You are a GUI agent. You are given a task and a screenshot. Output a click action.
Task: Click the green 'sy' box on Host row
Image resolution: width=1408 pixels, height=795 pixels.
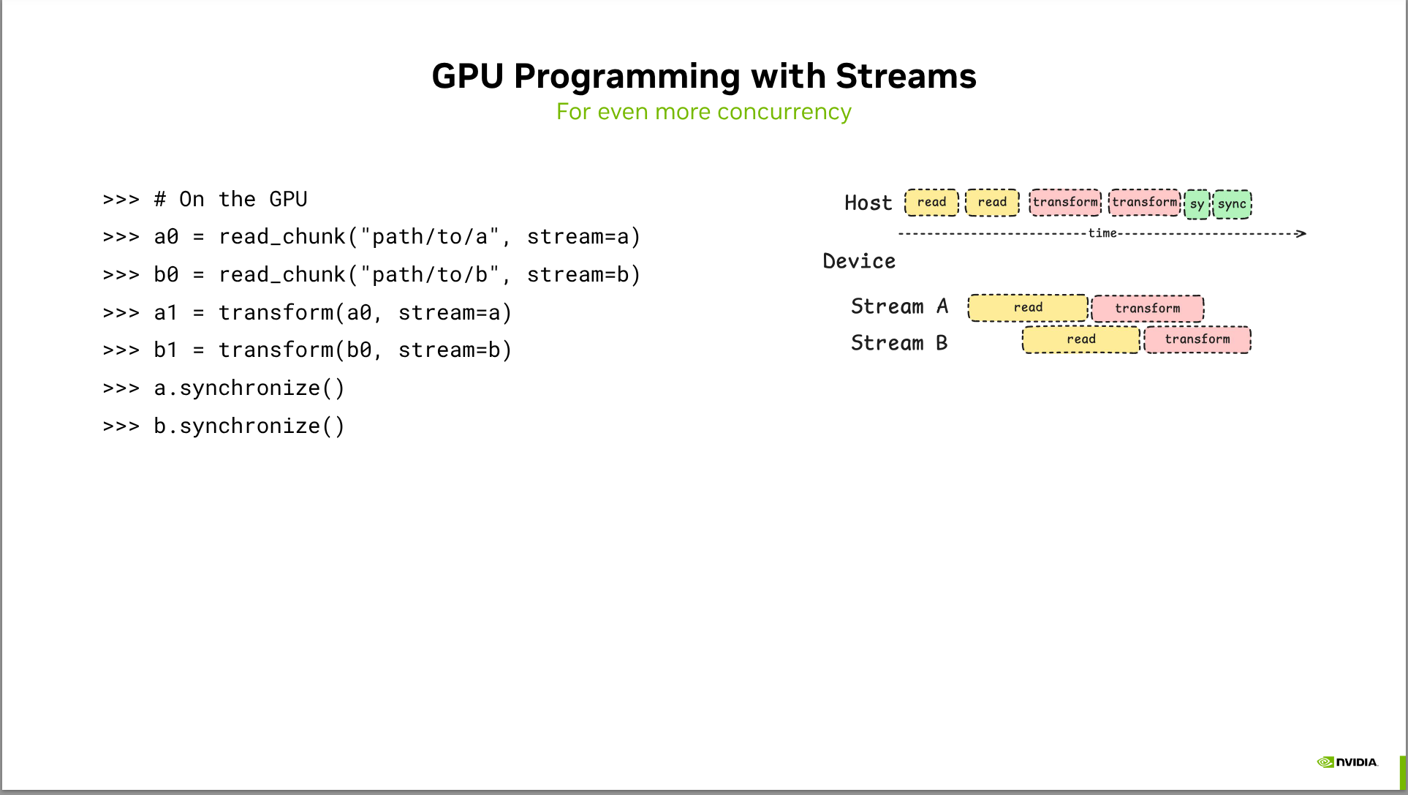pyautogui.click(x=1197, y=204)
